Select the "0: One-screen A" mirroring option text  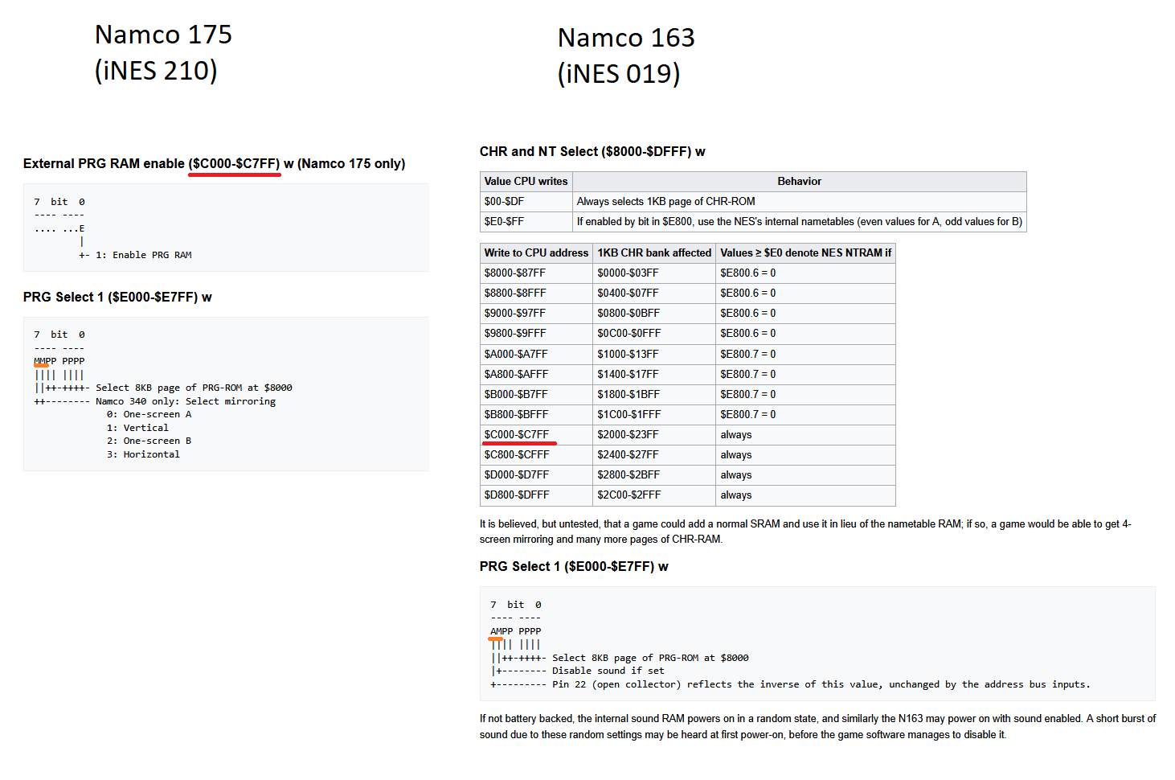(x=149, y=414)
